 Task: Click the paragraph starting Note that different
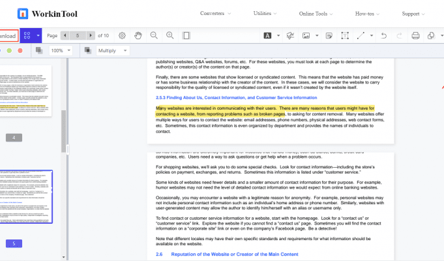pos(263,241)
